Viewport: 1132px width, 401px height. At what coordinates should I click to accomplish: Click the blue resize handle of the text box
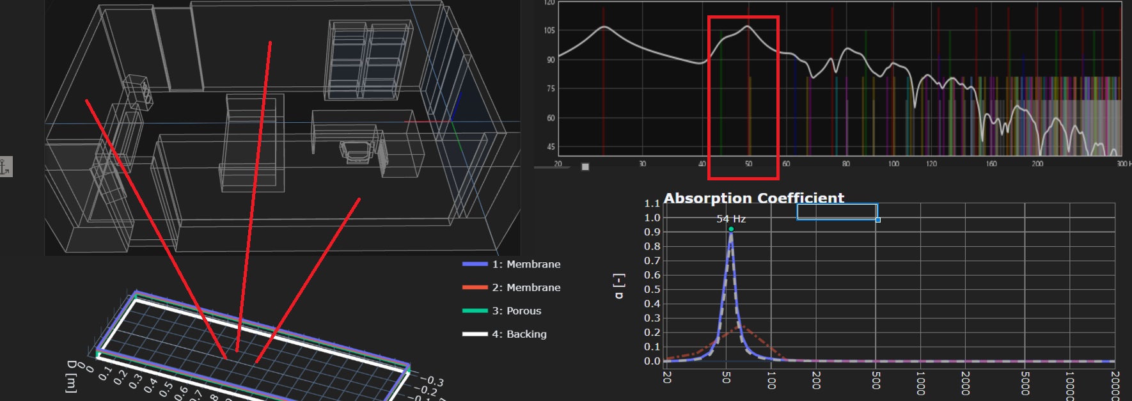(x=878, y=220)
